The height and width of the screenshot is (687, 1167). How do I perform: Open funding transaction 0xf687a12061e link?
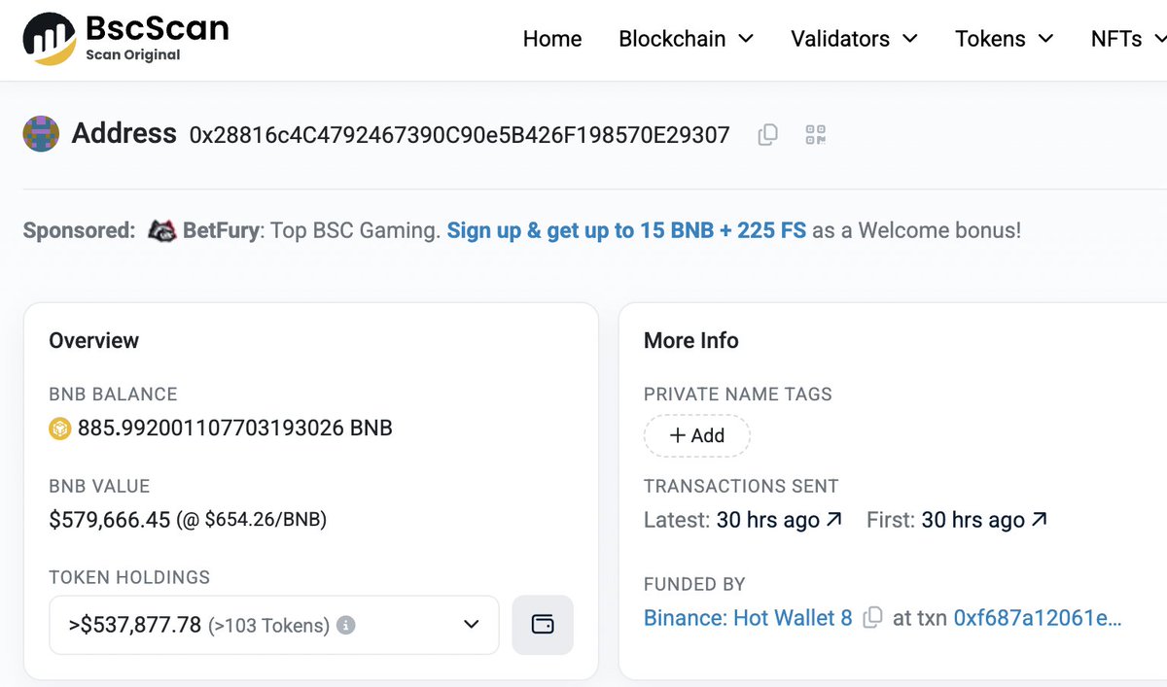[1038, 617]
